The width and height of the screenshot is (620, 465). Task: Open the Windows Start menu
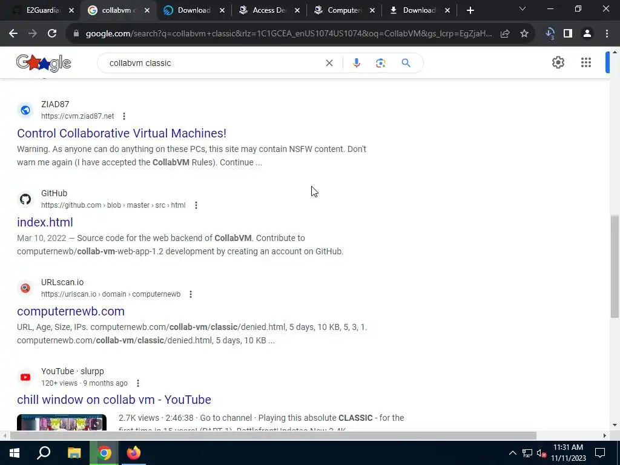pyautogui.click(x=15, y=453)
